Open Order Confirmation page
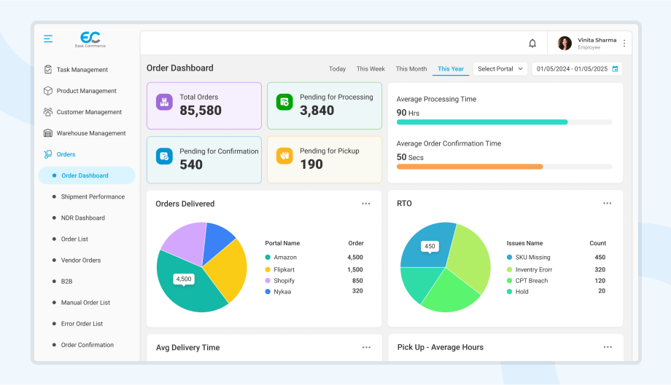This screenshot has height=385, width=671. 88,344
